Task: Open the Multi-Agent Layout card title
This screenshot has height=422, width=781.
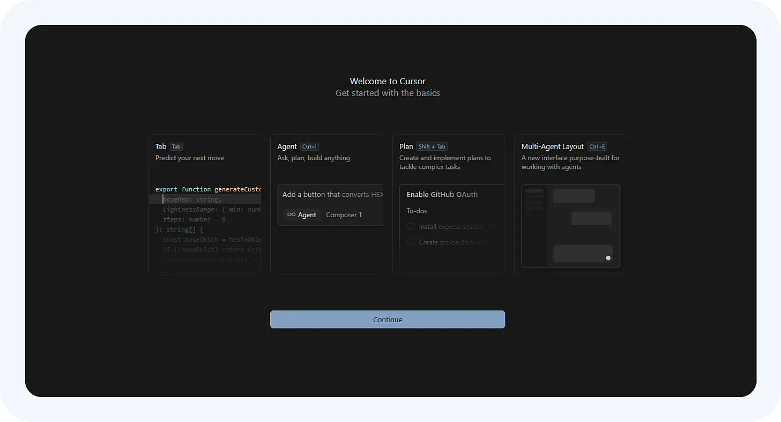Action: pos(552,147)
